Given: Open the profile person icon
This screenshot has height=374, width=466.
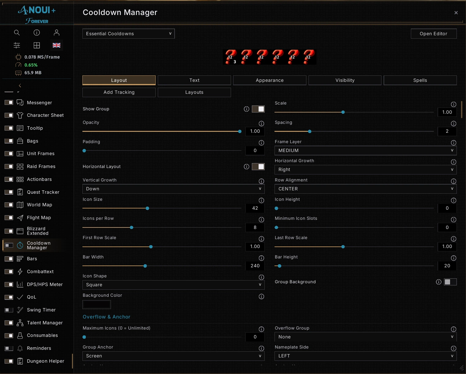Looking at the screenshot, I should click(x=57, y=32).
